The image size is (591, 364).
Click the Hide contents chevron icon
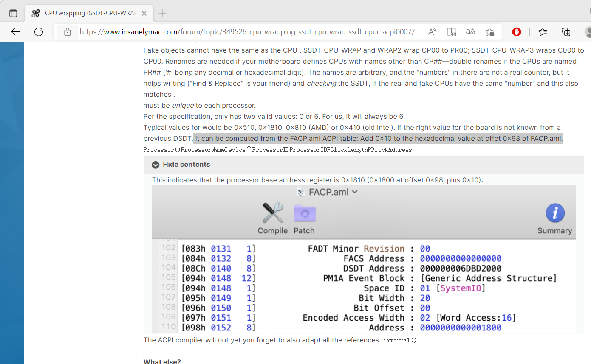point(156,165)
